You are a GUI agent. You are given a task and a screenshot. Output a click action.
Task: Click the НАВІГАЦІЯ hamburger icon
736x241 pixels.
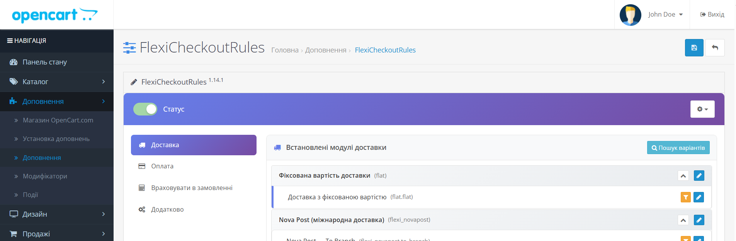click(10, 41)
